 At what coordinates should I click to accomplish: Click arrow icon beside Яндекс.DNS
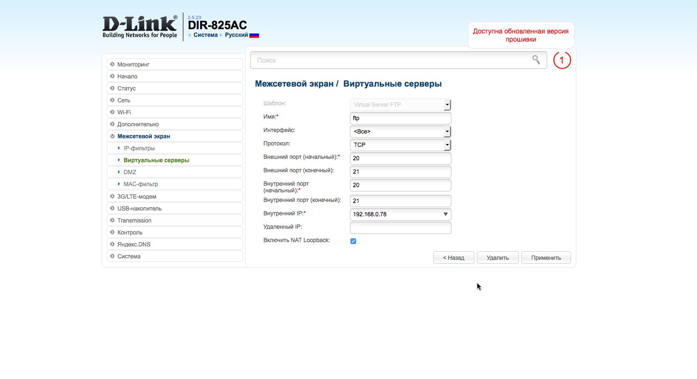point(112,245)
